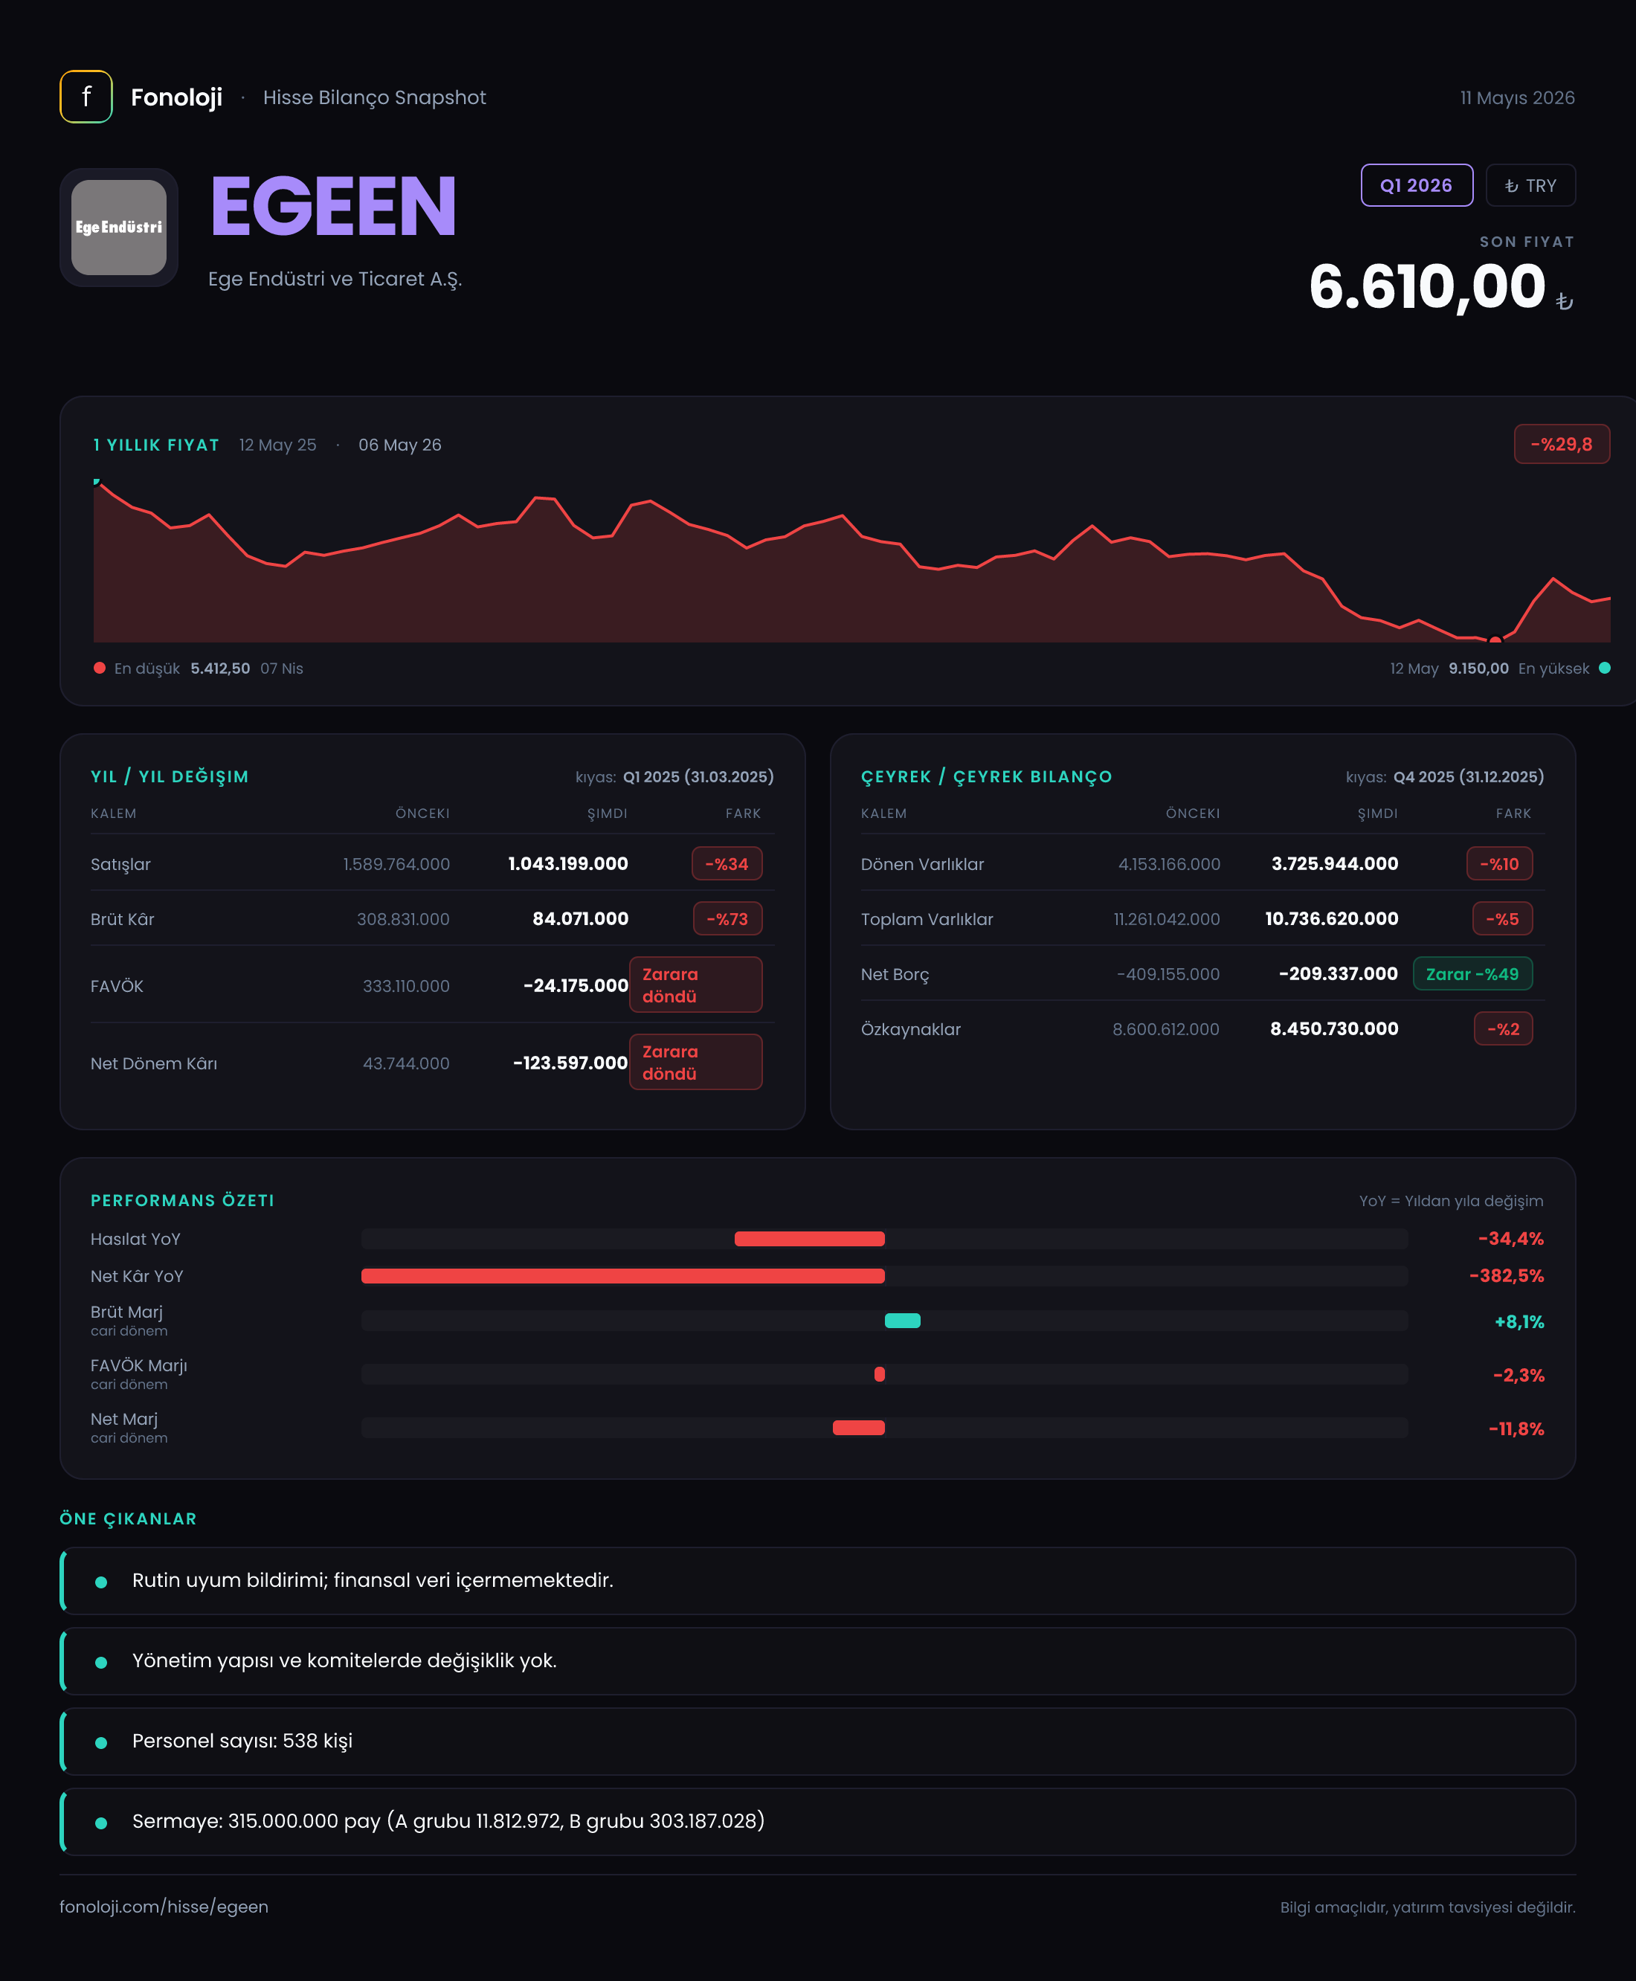This screenshot has height=1981, width=1636.
Task: Click the Fonoloji brand name
Action: (176, 97)
